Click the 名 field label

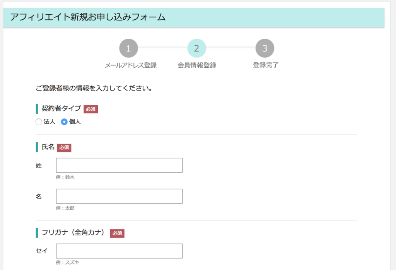coord(39,197)
